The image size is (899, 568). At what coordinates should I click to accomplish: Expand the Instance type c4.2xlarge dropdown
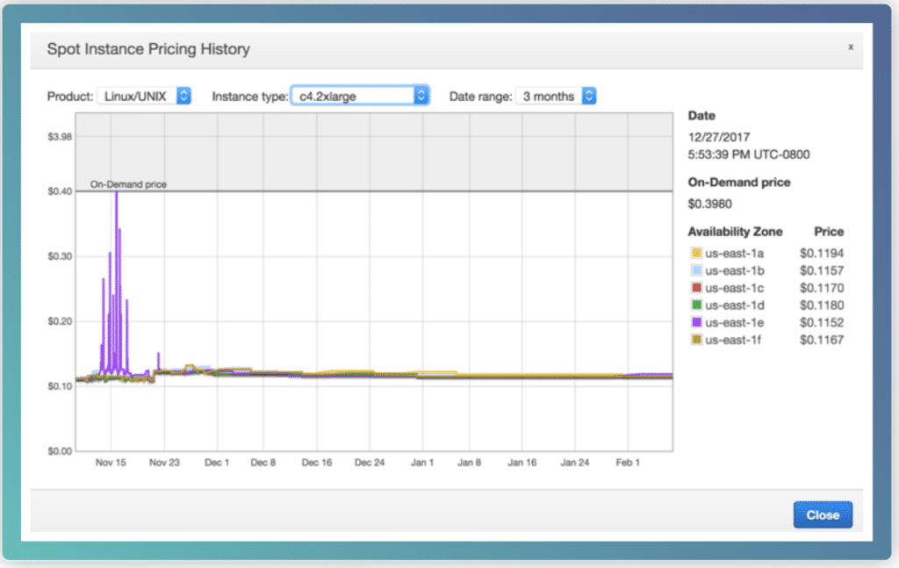(359, 96)
